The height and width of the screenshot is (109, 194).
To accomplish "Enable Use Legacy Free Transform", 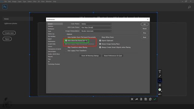I will pos(66,51).
